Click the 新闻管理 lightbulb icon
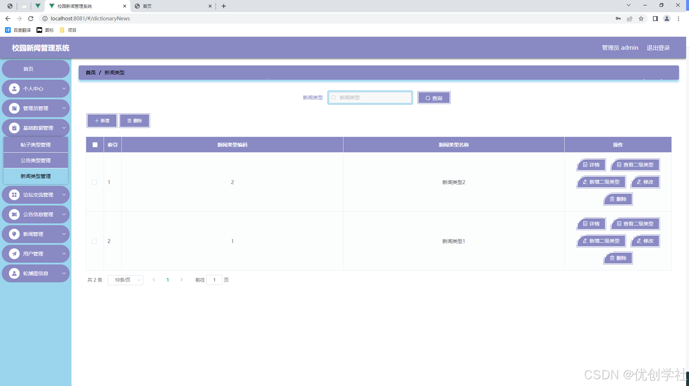The image size is (689, 386). click(x=14, y=234)
